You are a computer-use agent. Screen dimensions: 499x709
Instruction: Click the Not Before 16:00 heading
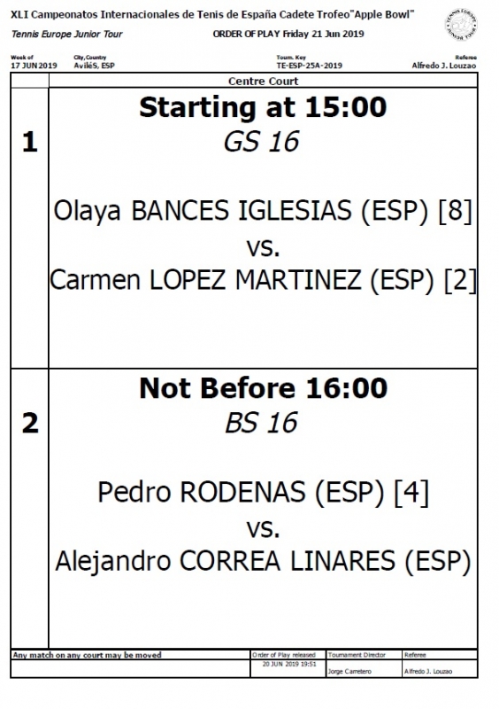(x=264, y=388)
